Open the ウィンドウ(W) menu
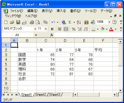The height and width of the screenshot is (103, 124). click(13, 16)
